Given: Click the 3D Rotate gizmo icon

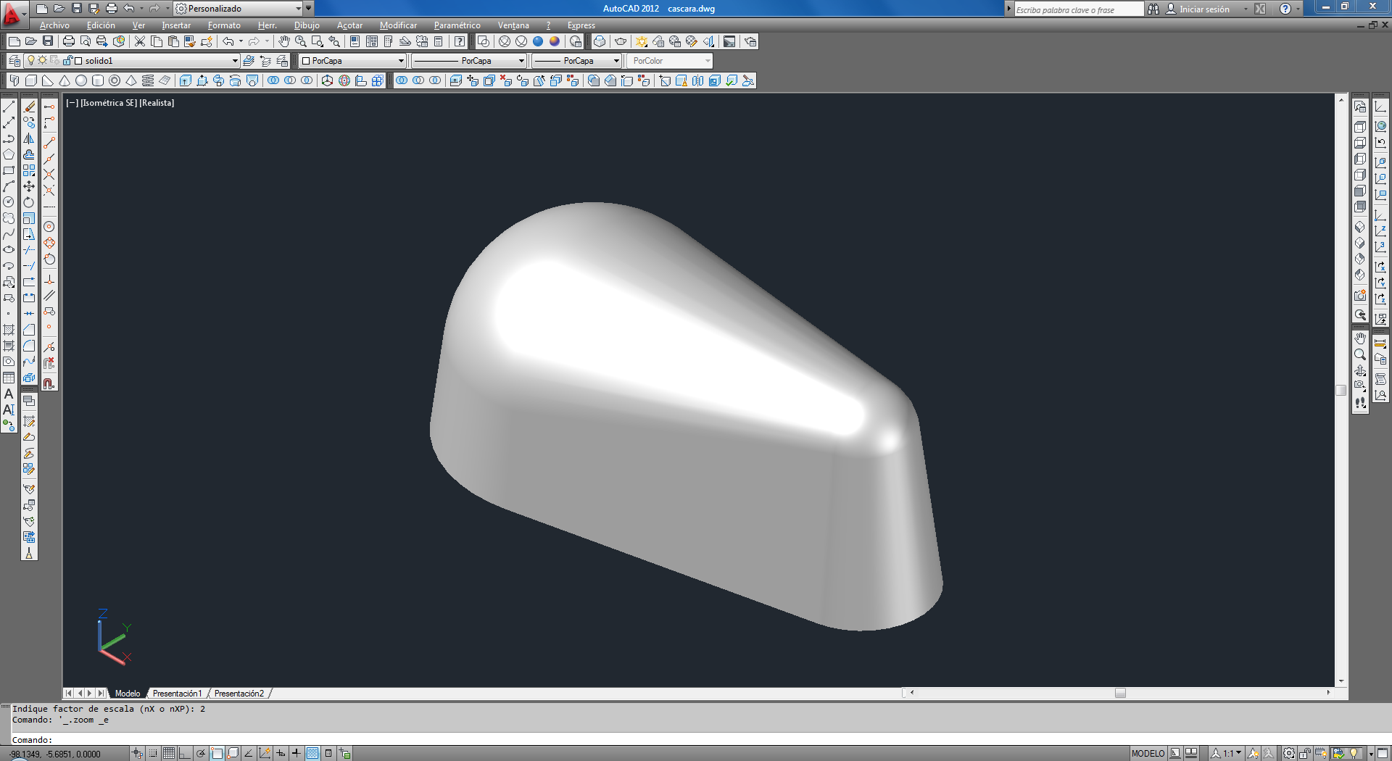Looking at the screenshot, I should click(344, 80).
